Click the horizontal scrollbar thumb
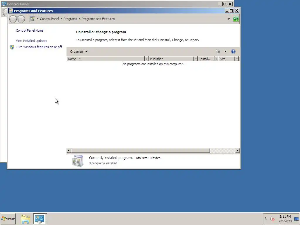The width and height of the screenshot is (300, 225). [x=140, y=150]
